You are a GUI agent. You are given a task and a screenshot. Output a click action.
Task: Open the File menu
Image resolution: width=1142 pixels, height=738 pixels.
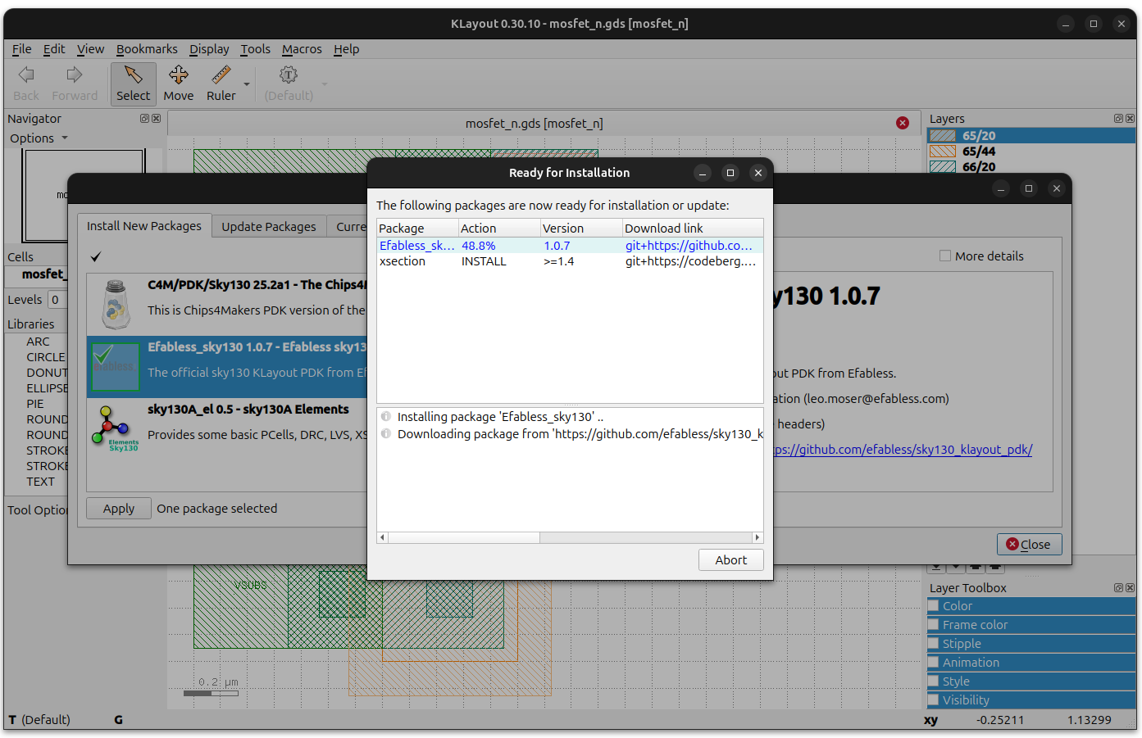click(x=22, y=49)
